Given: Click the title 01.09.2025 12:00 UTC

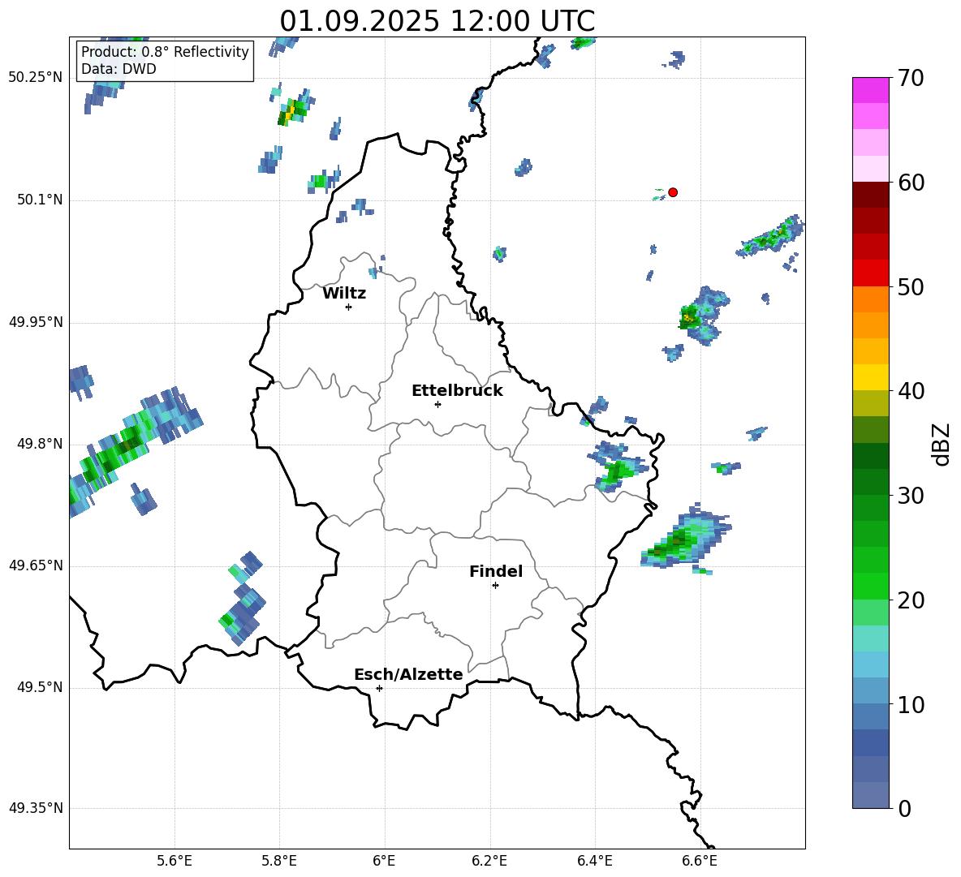Looking at the screenshot, I should 437,21.
